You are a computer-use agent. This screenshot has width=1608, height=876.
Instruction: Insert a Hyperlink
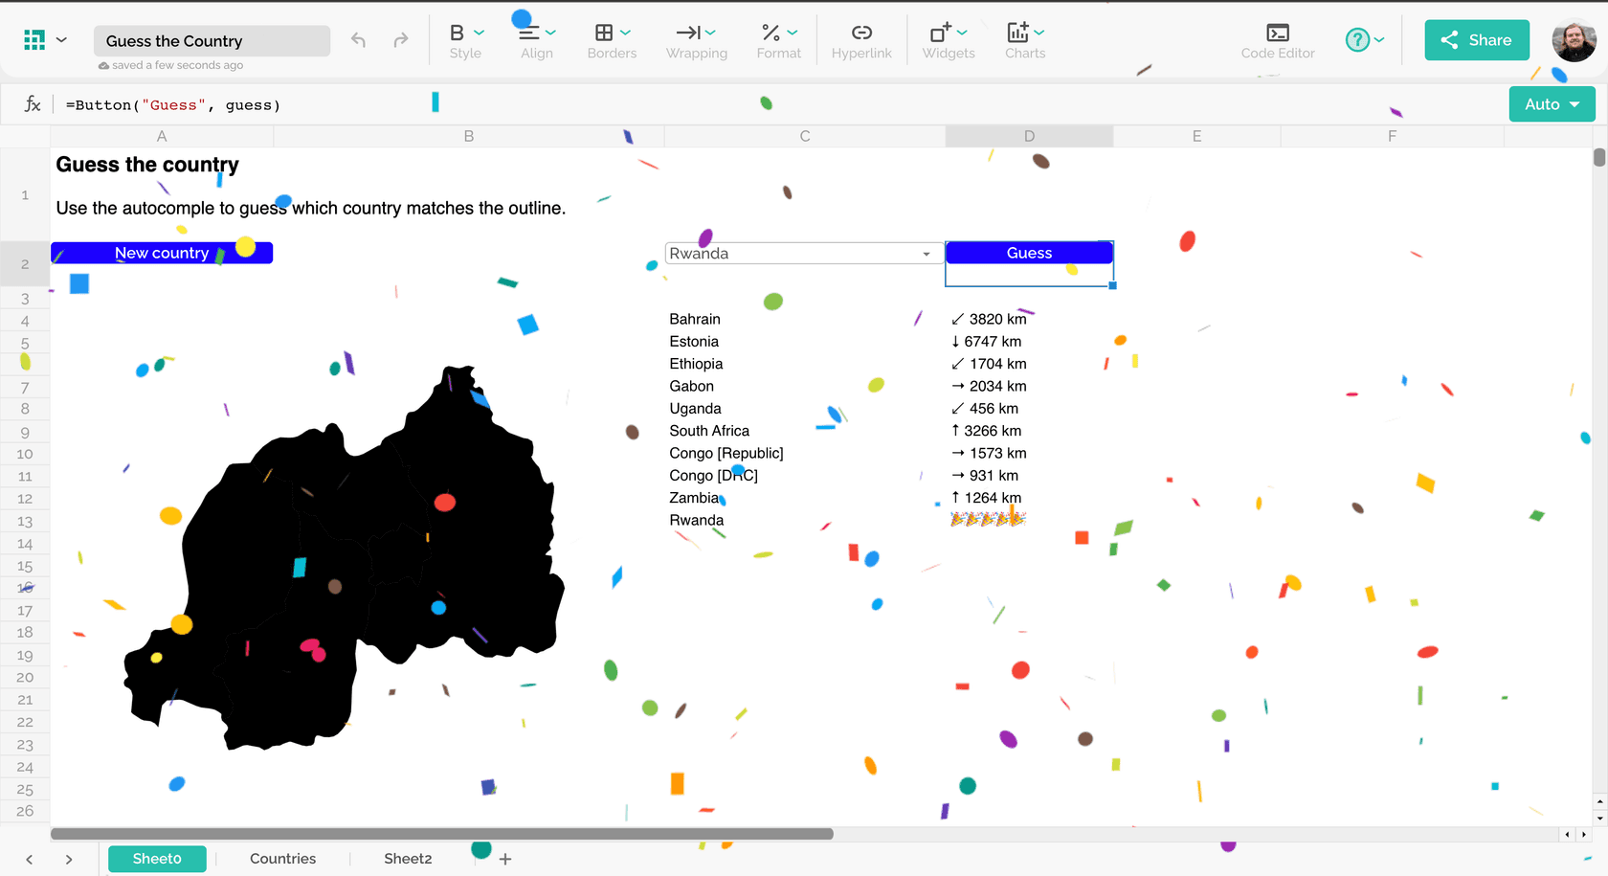(x=861, y=40)
